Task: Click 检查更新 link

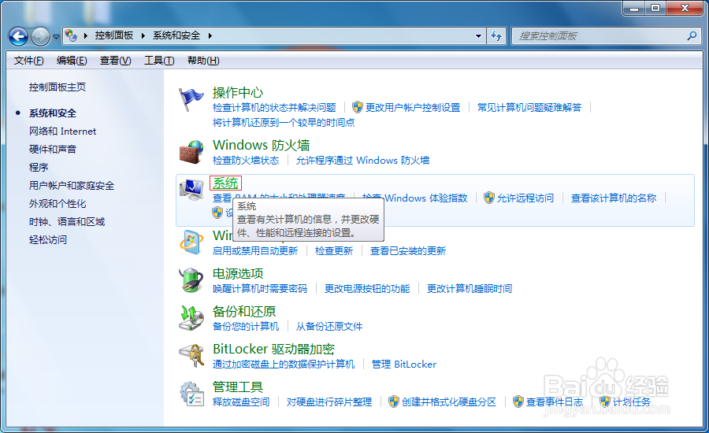Action: (x=334, y=251)
